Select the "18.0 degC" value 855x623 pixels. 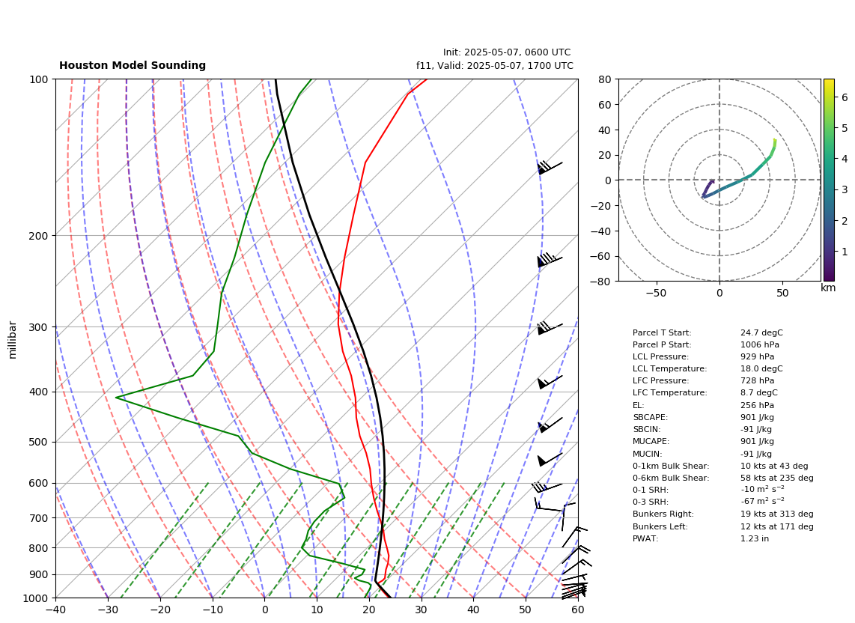point(761,368)
